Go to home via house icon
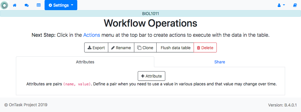Viewport: 301px width, 112px height. coord(14,5)
